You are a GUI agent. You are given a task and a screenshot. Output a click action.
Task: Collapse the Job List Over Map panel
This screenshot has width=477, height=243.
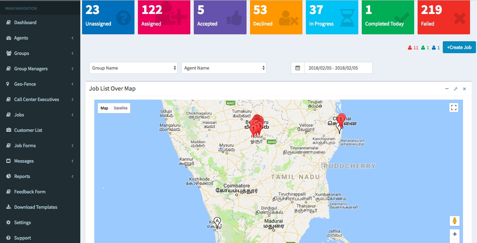click(x=447, y=89)
